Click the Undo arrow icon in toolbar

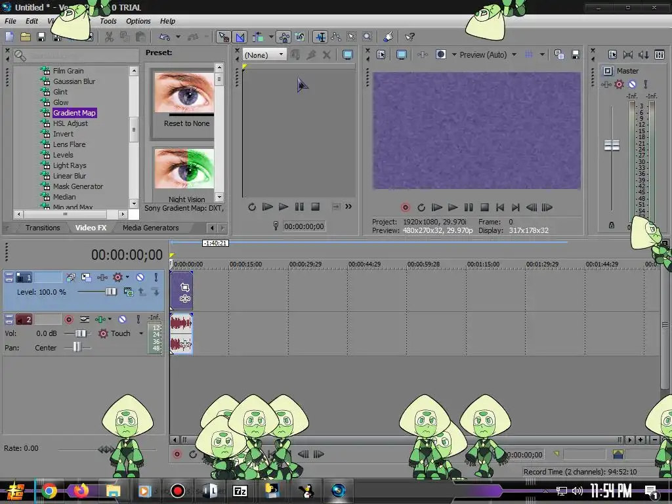[165, 37]
